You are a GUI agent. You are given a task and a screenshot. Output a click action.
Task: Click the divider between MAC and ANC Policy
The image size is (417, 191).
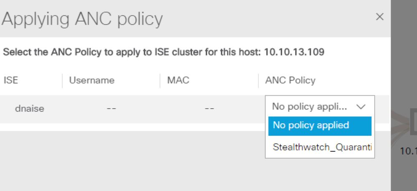point(258,81)
